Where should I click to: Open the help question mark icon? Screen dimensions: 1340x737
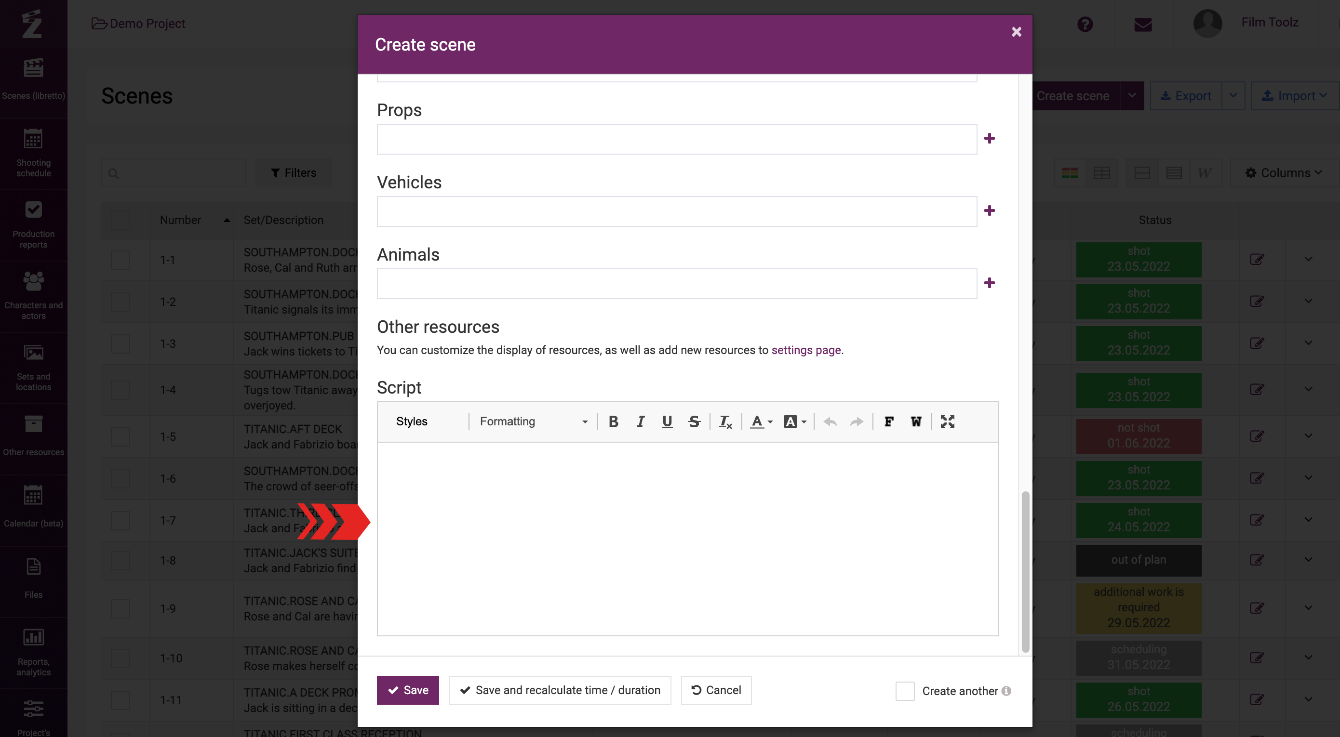click(1085, 24)
